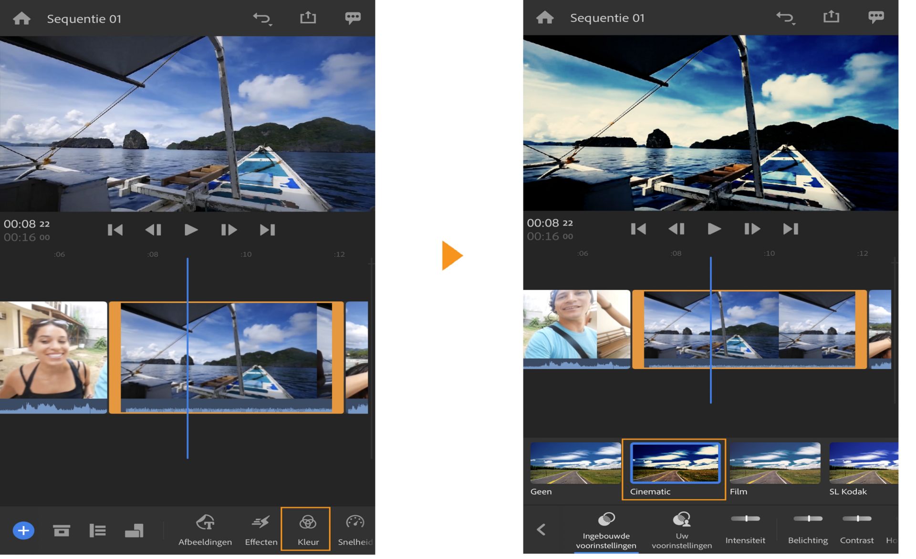The height and width of the screenshot is (559, 916).
Task: Click the share export icon in right screen
Action: (x=831, y=17)
